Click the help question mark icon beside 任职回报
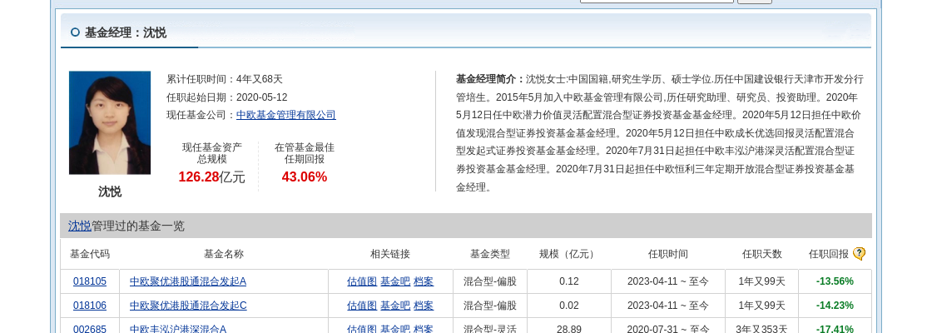Image resolution: width=932 pixels, height=333 pixels. pos(859,254)
